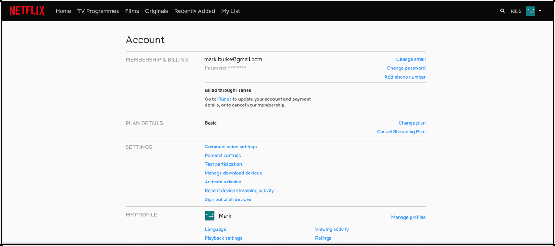The image size is (555, 246).
Task: Click SETTINGS section label
Action: point(139,147)
